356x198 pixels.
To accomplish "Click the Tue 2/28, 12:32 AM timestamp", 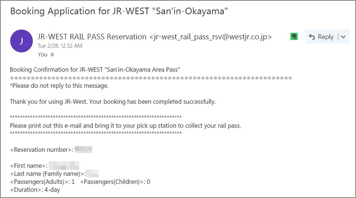I will click(x=60, y=46).
